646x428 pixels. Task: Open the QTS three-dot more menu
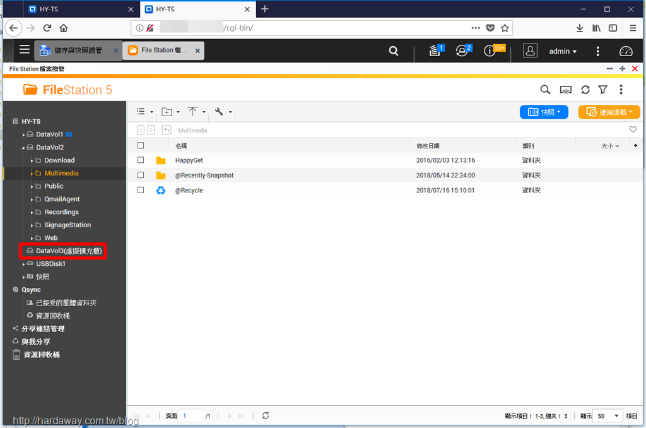(x=597, y=51)
